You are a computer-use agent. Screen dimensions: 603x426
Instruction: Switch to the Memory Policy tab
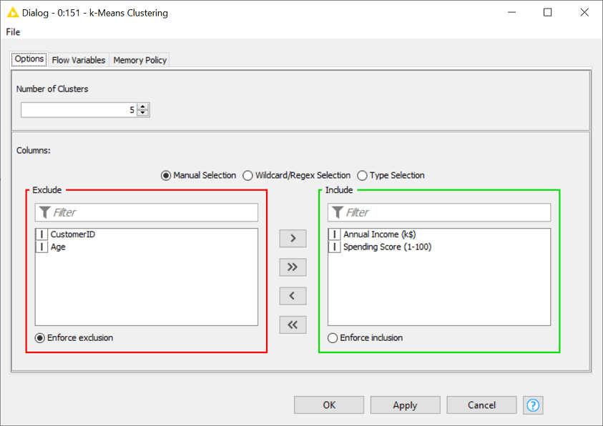[x=139, y=60]
